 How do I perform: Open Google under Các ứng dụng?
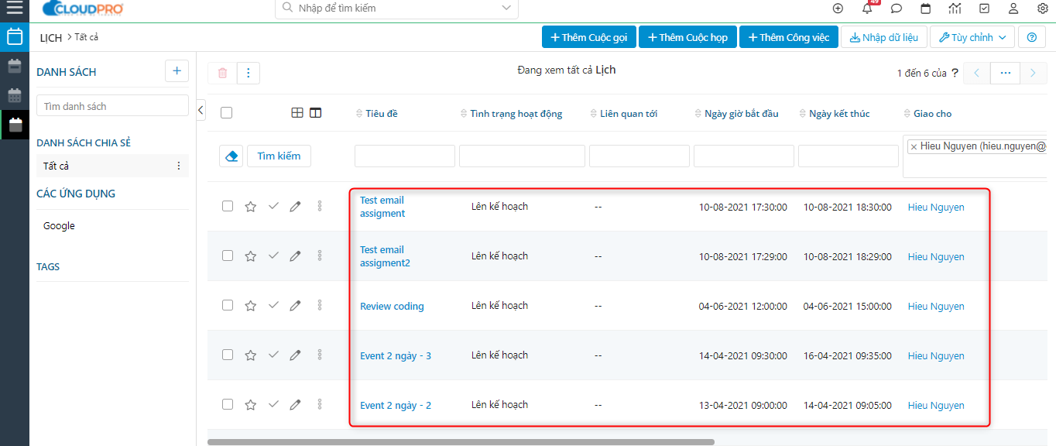tap(59, 226)
